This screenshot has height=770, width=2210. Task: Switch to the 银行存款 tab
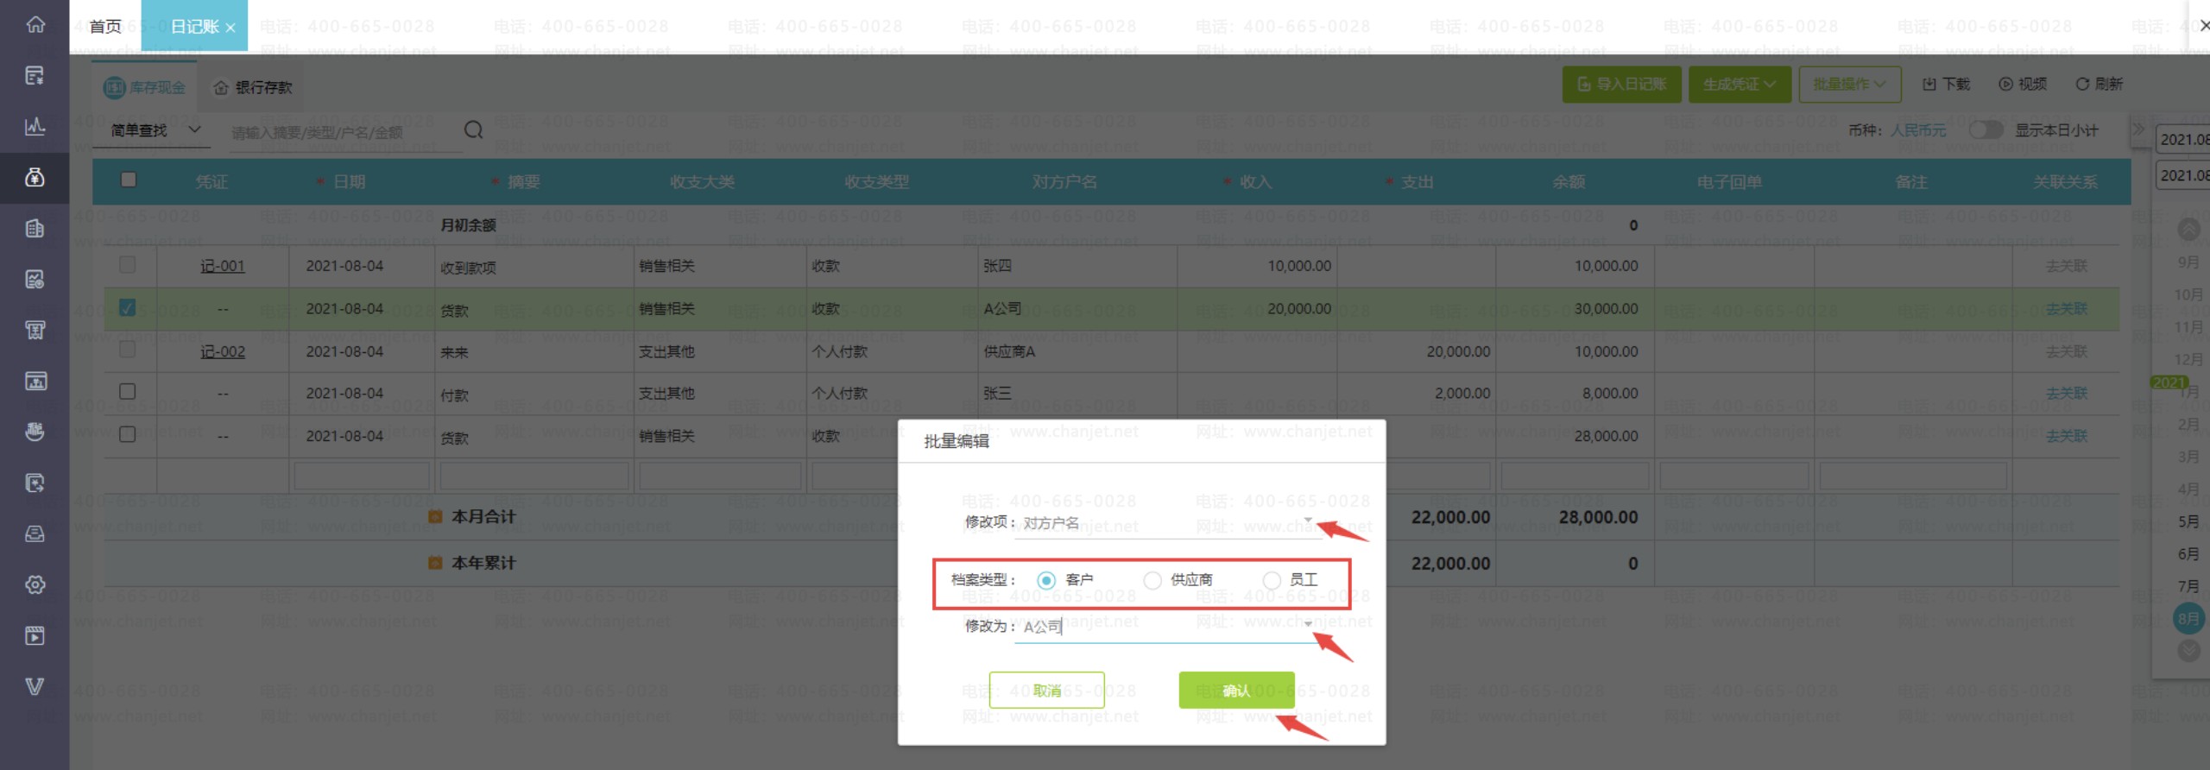click(x=253, y=87)
